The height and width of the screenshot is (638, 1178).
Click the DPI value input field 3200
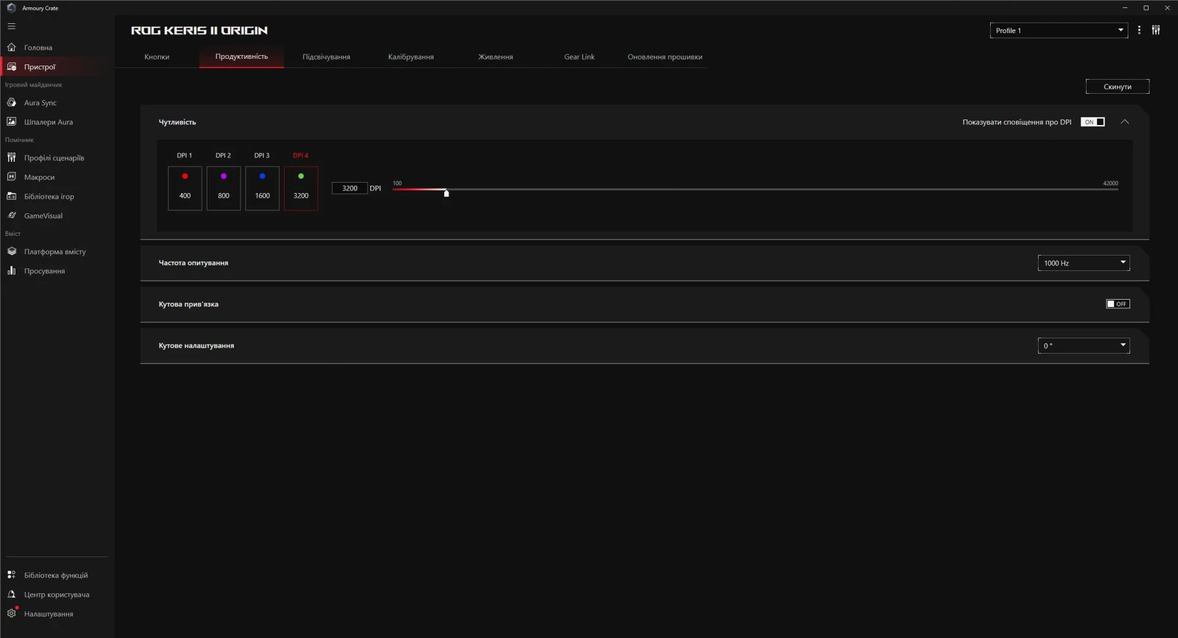point(350,188)
